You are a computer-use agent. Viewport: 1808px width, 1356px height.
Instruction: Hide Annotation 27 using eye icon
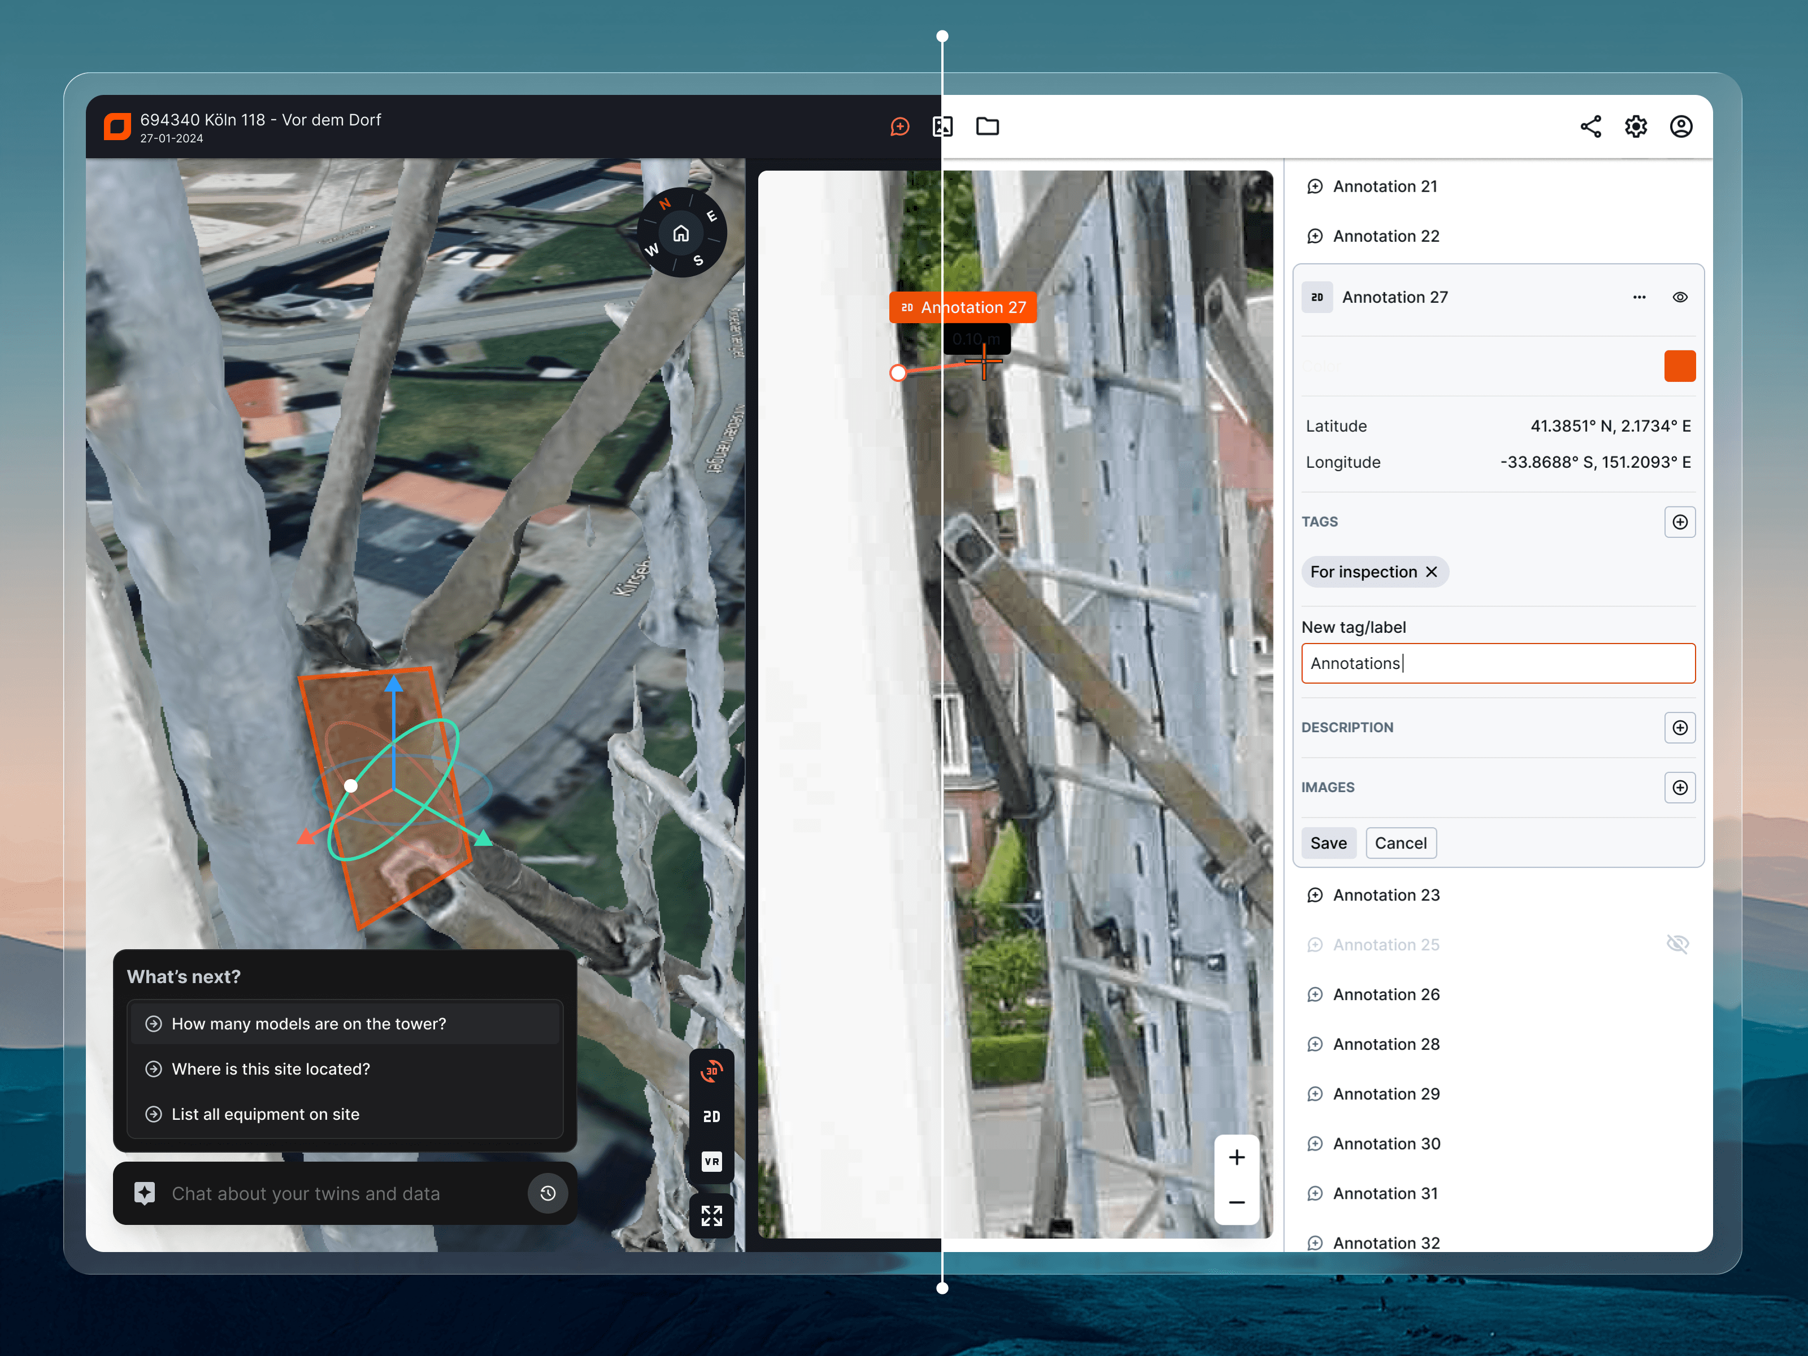(x=1680, y=298)
